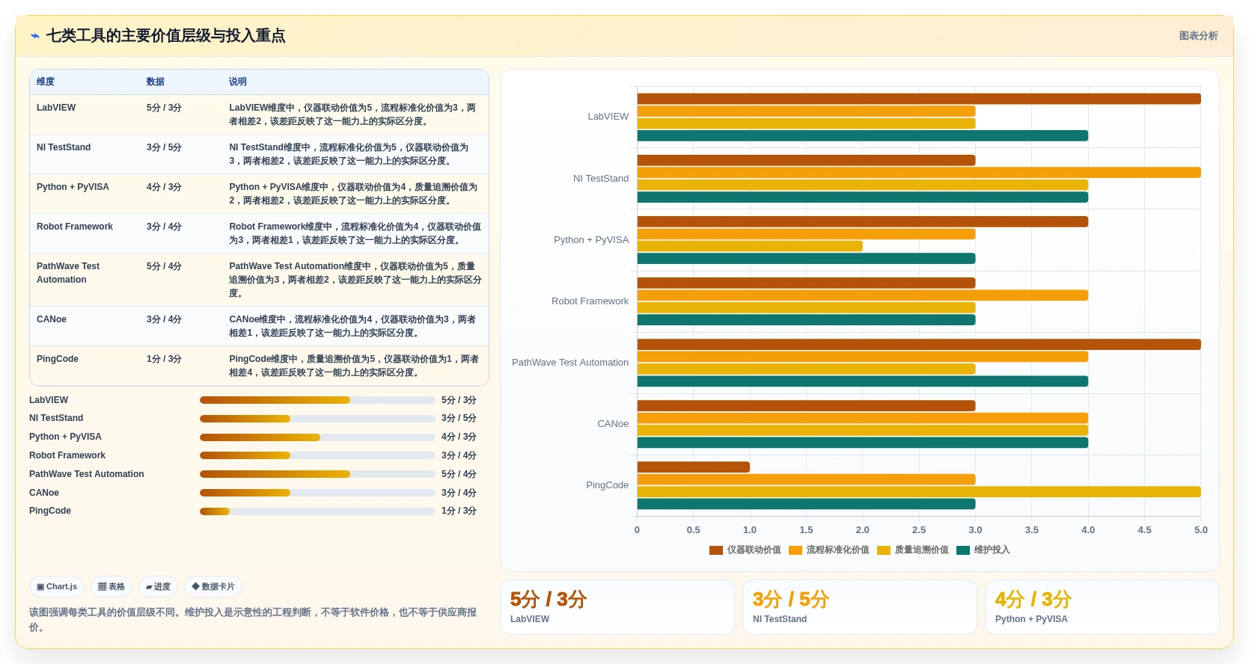The height and width of the screenshot is (664, 1249).
Task: Click the Python + PyVISA progress bar
Action: 317,437
